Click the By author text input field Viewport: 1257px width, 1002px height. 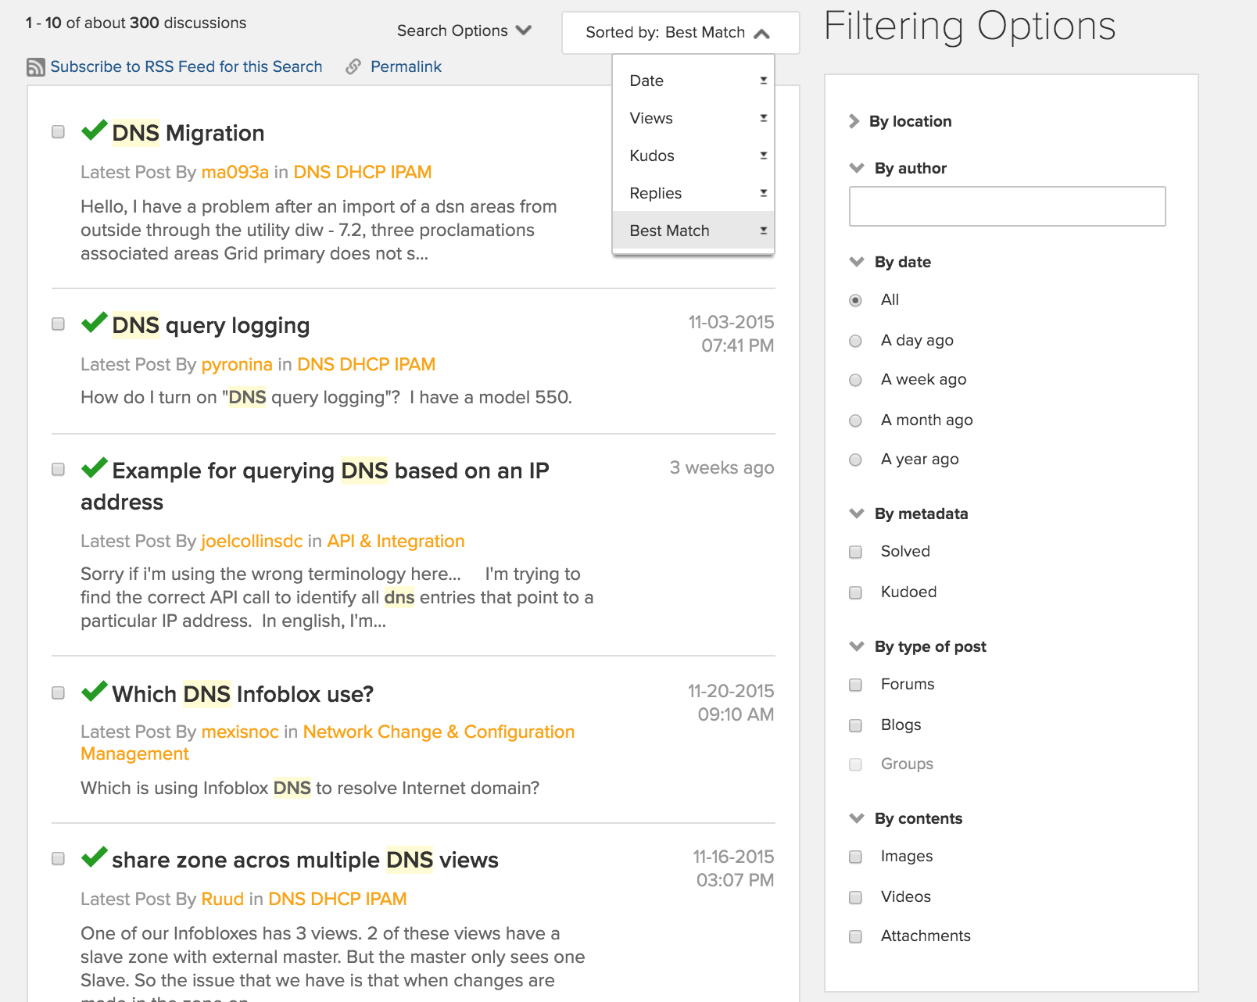[x=1007, y=206]
